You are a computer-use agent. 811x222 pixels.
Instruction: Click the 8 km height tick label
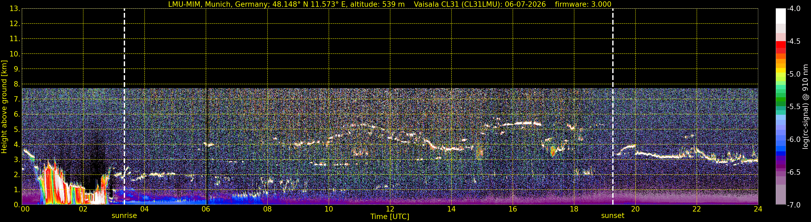click(16, 84)
